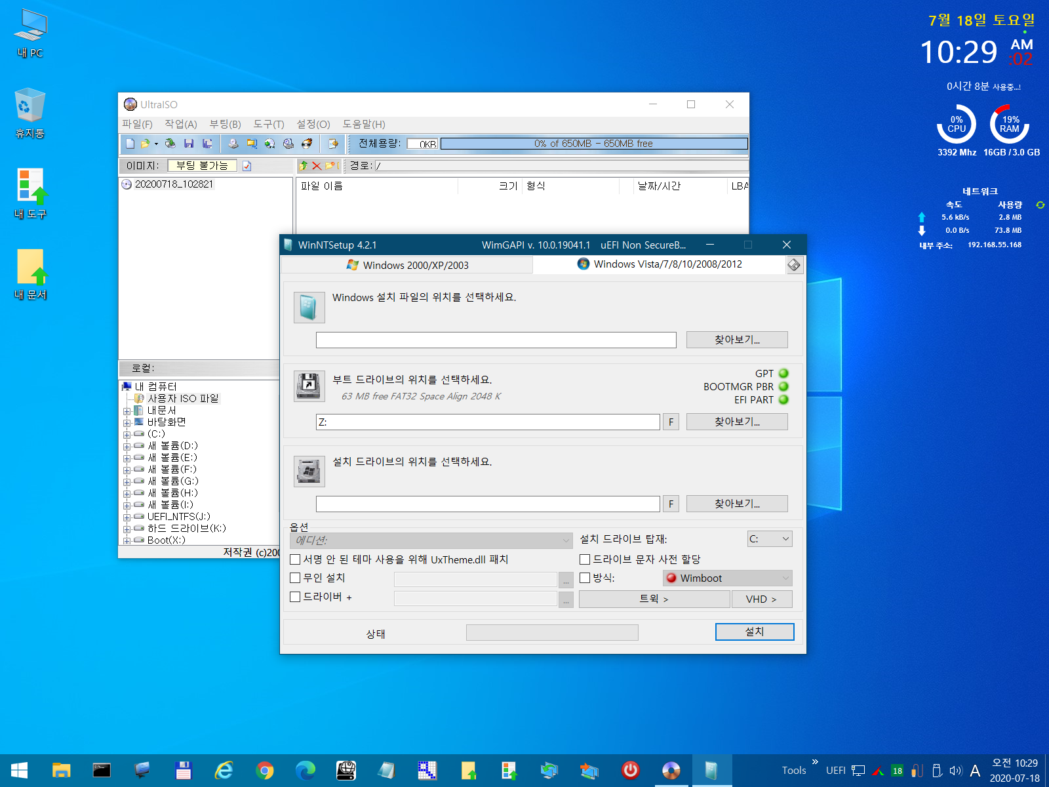Click Properties icon in UltraISO toolbar
1049x787 pixels.
point(333,144)
